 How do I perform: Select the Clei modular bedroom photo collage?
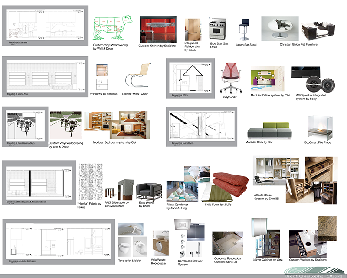117,125
